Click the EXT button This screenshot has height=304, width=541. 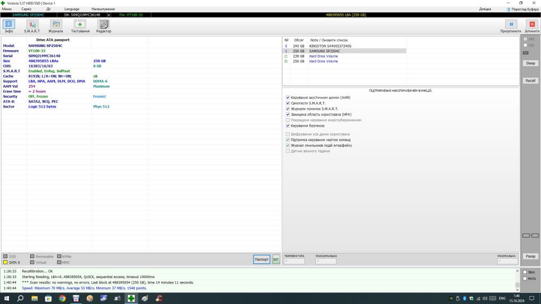point(276,260)
